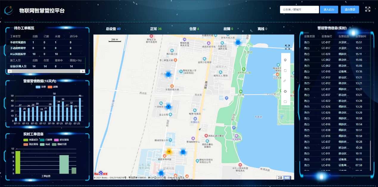Click the location pin tool on map
This screenshot has height=187, width=378.
(285, 60)
